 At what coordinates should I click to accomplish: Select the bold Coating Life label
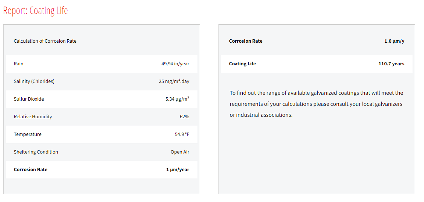242,64
